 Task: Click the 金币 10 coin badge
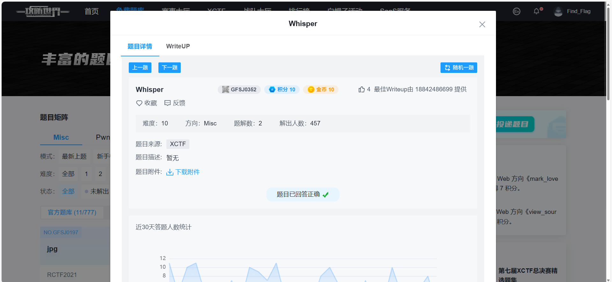point(321,89)
